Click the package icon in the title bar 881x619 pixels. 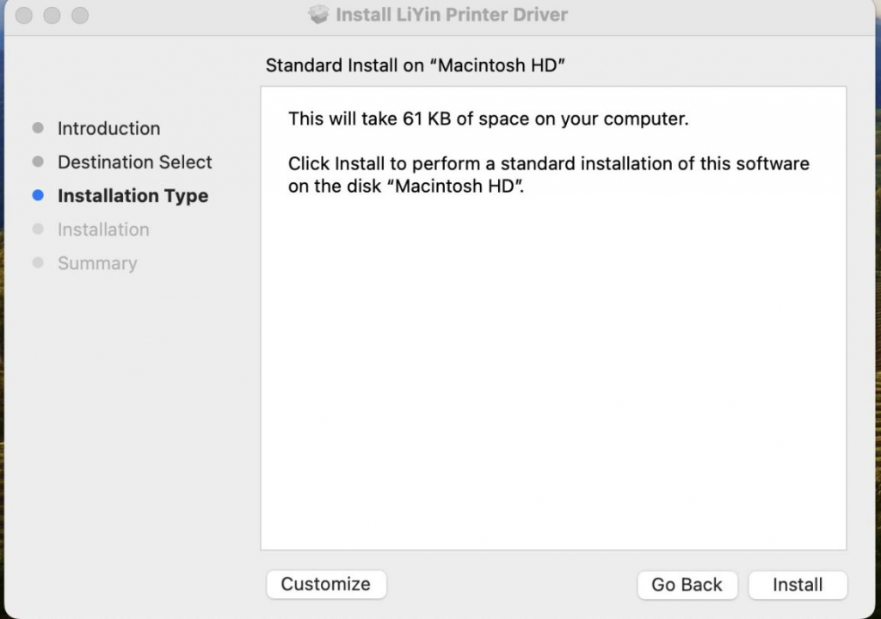coord(317,15)
